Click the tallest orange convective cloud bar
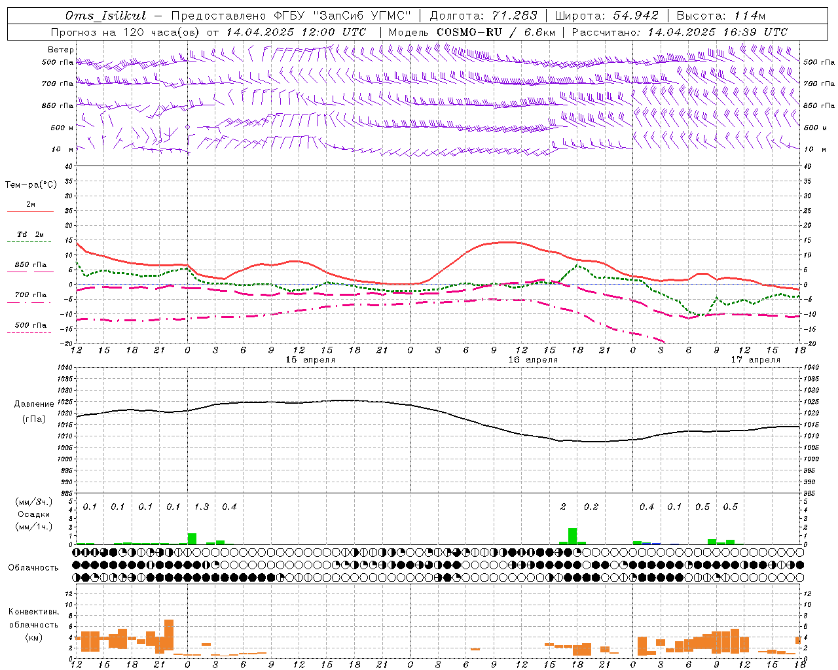This screenshot has height=670, width=838. [x=169, y=635]
